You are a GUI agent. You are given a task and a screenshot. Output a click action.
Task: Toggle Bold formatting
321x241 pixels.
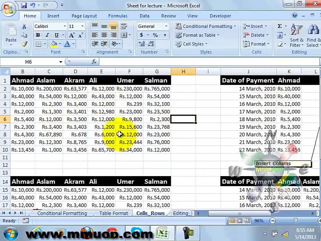pos(38,35)
